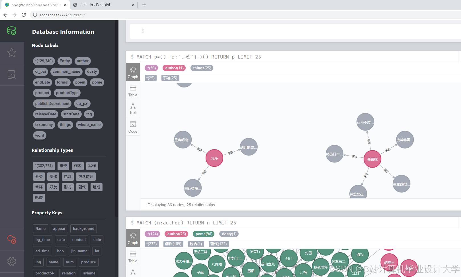Select the common_name node label
Viewport: 461px width, 277px height.
point(66,72)
